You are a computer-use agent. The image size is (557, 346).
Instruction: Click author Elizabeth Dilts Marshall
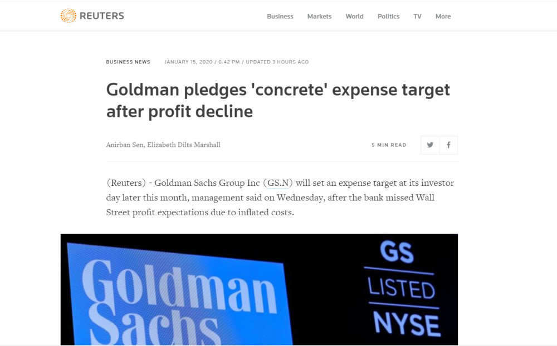tap(184, 145)
